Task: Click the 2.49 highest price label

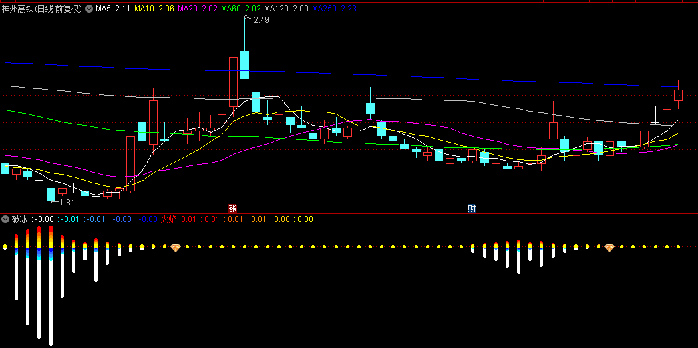Action: (x=262, y=19)
